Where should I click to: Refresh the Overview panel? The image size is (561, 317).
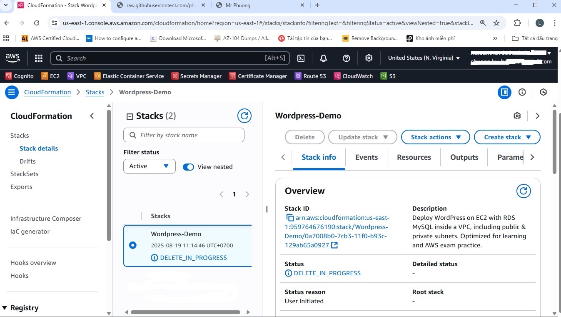point(524,191)
